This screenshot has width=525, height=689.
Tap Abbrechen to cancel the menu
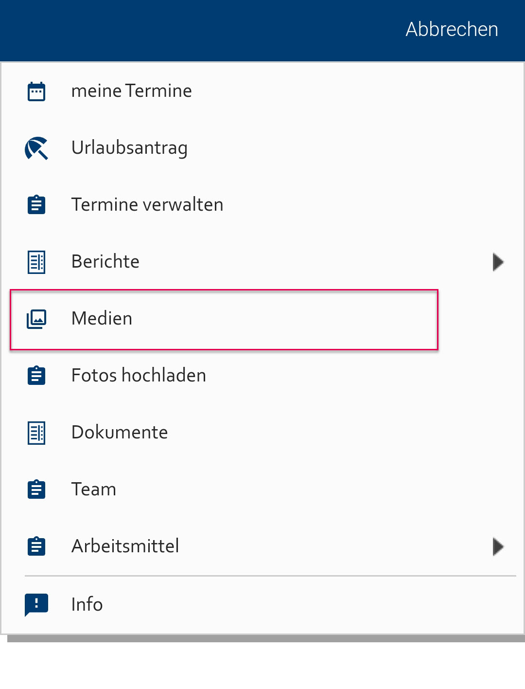pyautogui.click(x=452, y=29)
